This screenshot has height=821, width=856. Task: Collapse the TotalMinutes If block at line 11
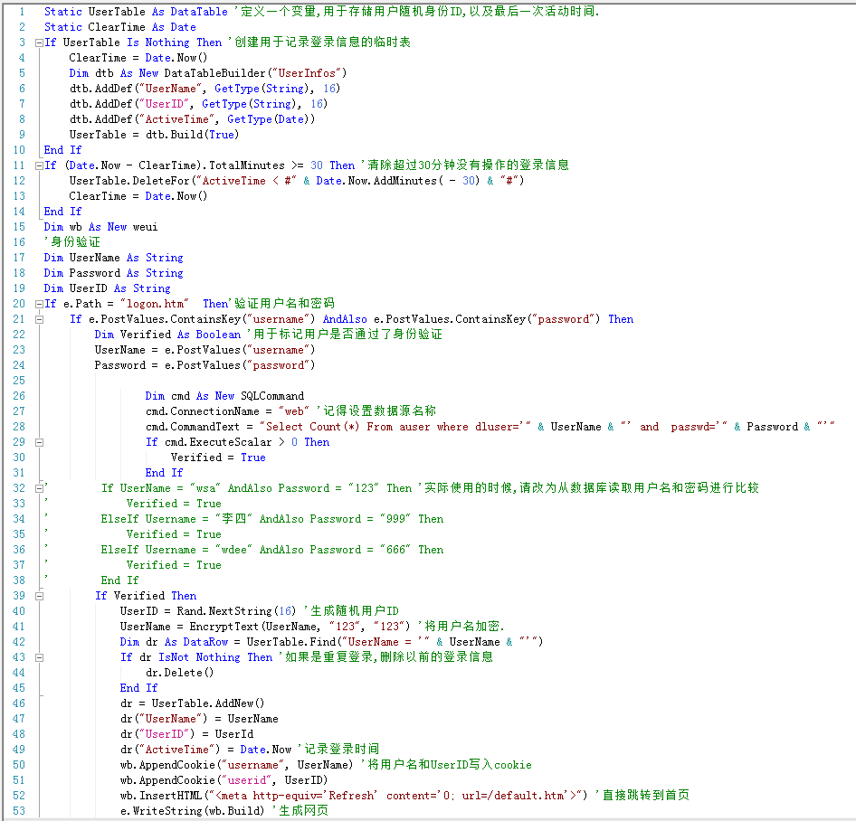click(x=39, y=165)
